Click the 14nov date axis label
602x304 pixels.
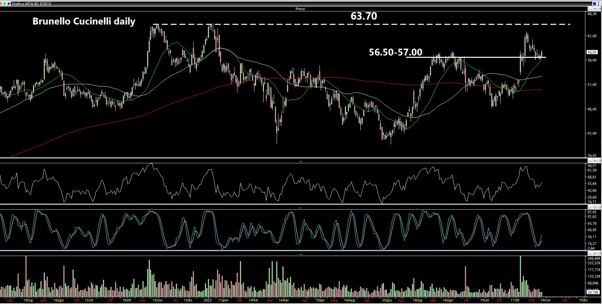point(545,300)
